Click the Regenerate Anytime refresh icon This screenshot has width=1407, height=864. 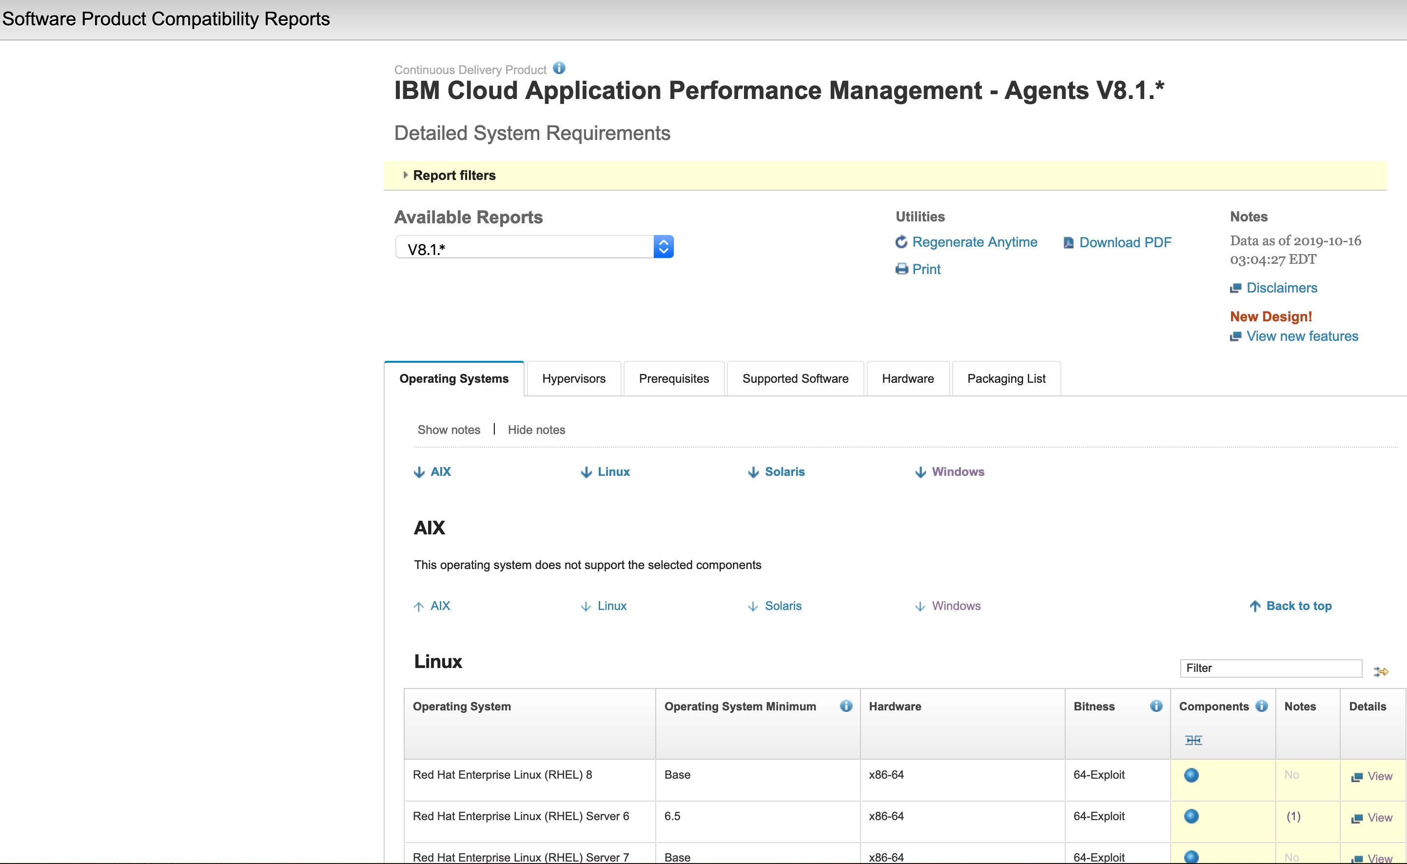point(901,242)
